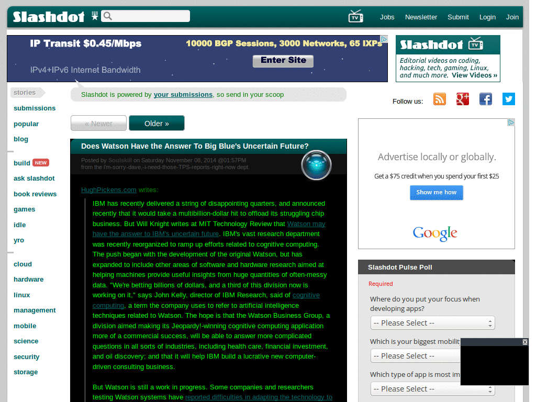Follow Slashdot on Twitter
The image size is (536, 402).
[509, 99]
